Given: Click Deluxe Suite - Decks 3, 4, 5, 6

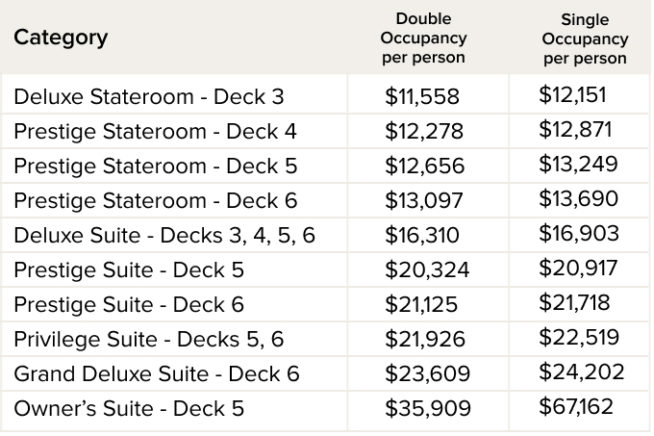Looking at the screenshot, I should pos(163,235).
